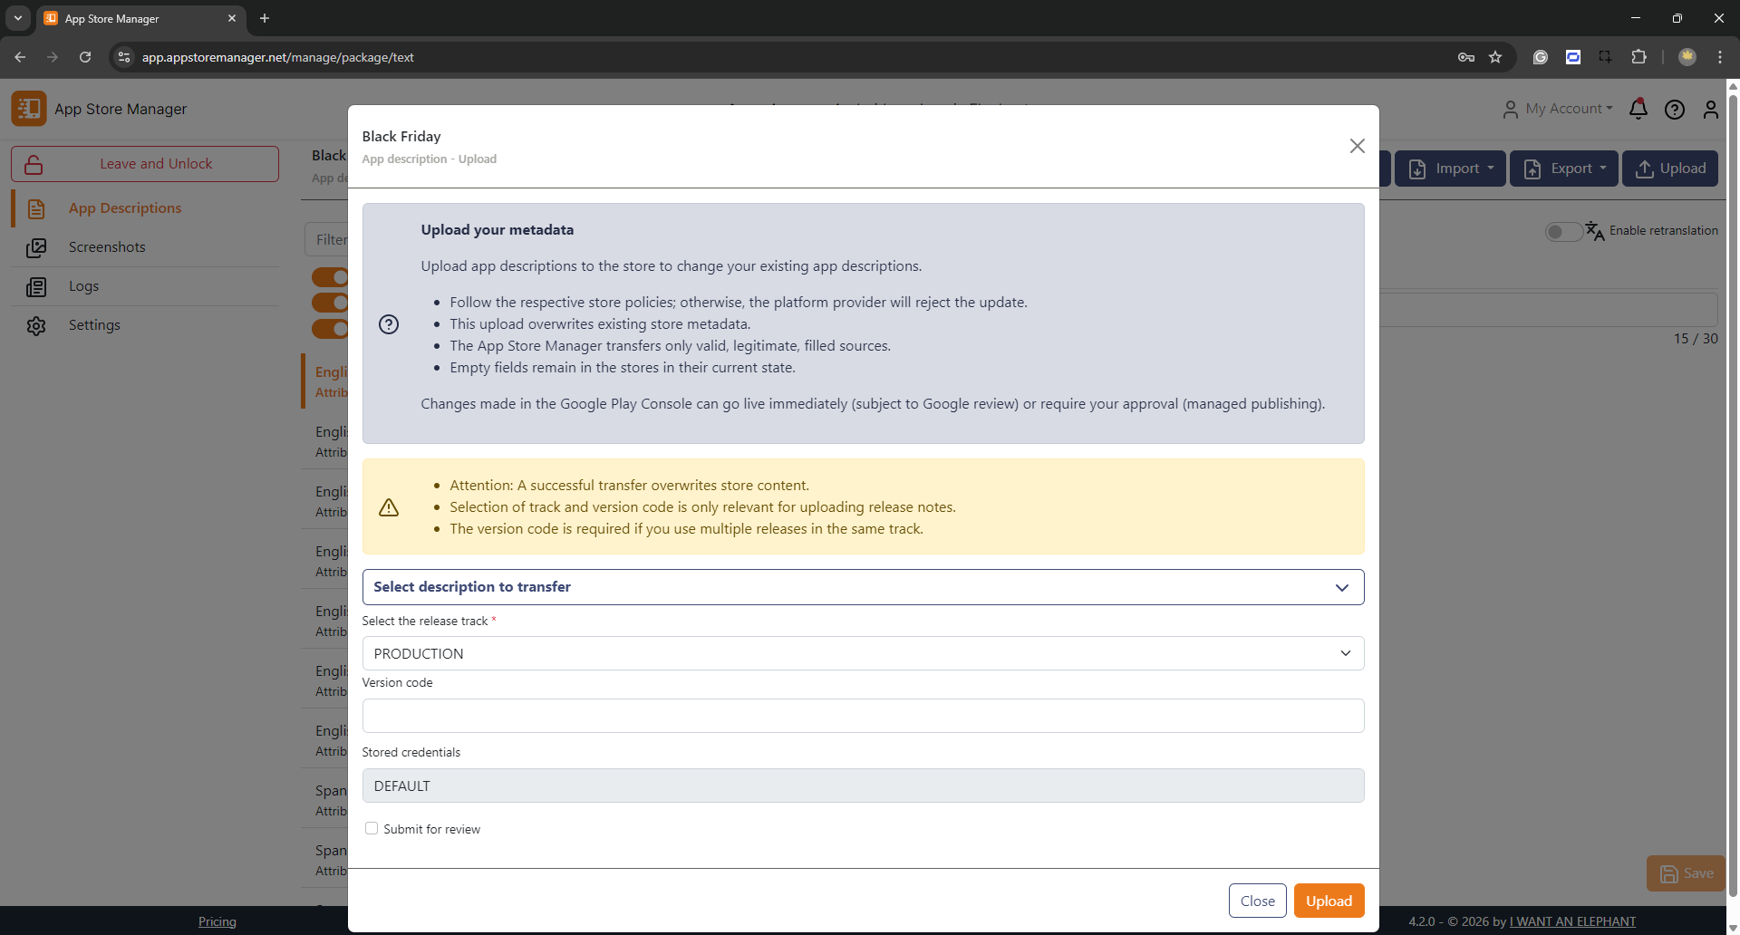Open the Export menu button
Screen dimensions: 1740x935
click(1563, 169)
